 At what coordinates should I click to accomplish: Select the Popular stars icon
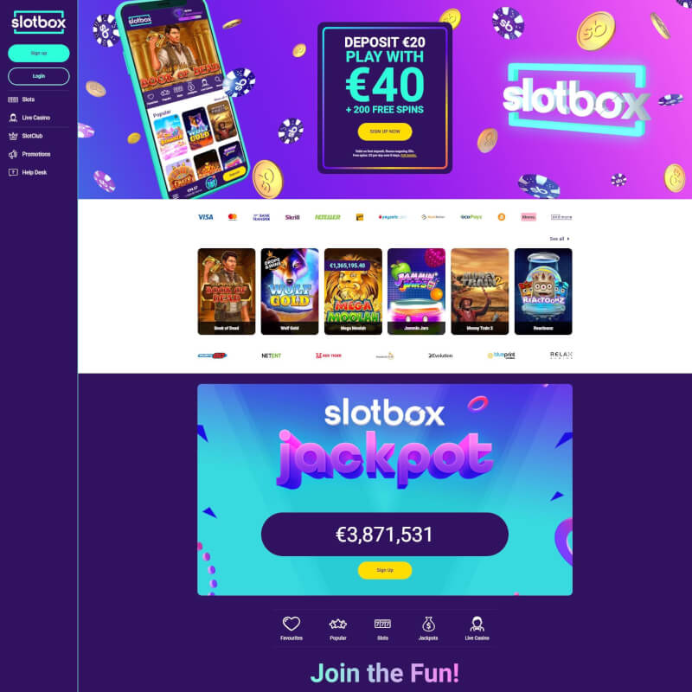click(x=337, y=624)
